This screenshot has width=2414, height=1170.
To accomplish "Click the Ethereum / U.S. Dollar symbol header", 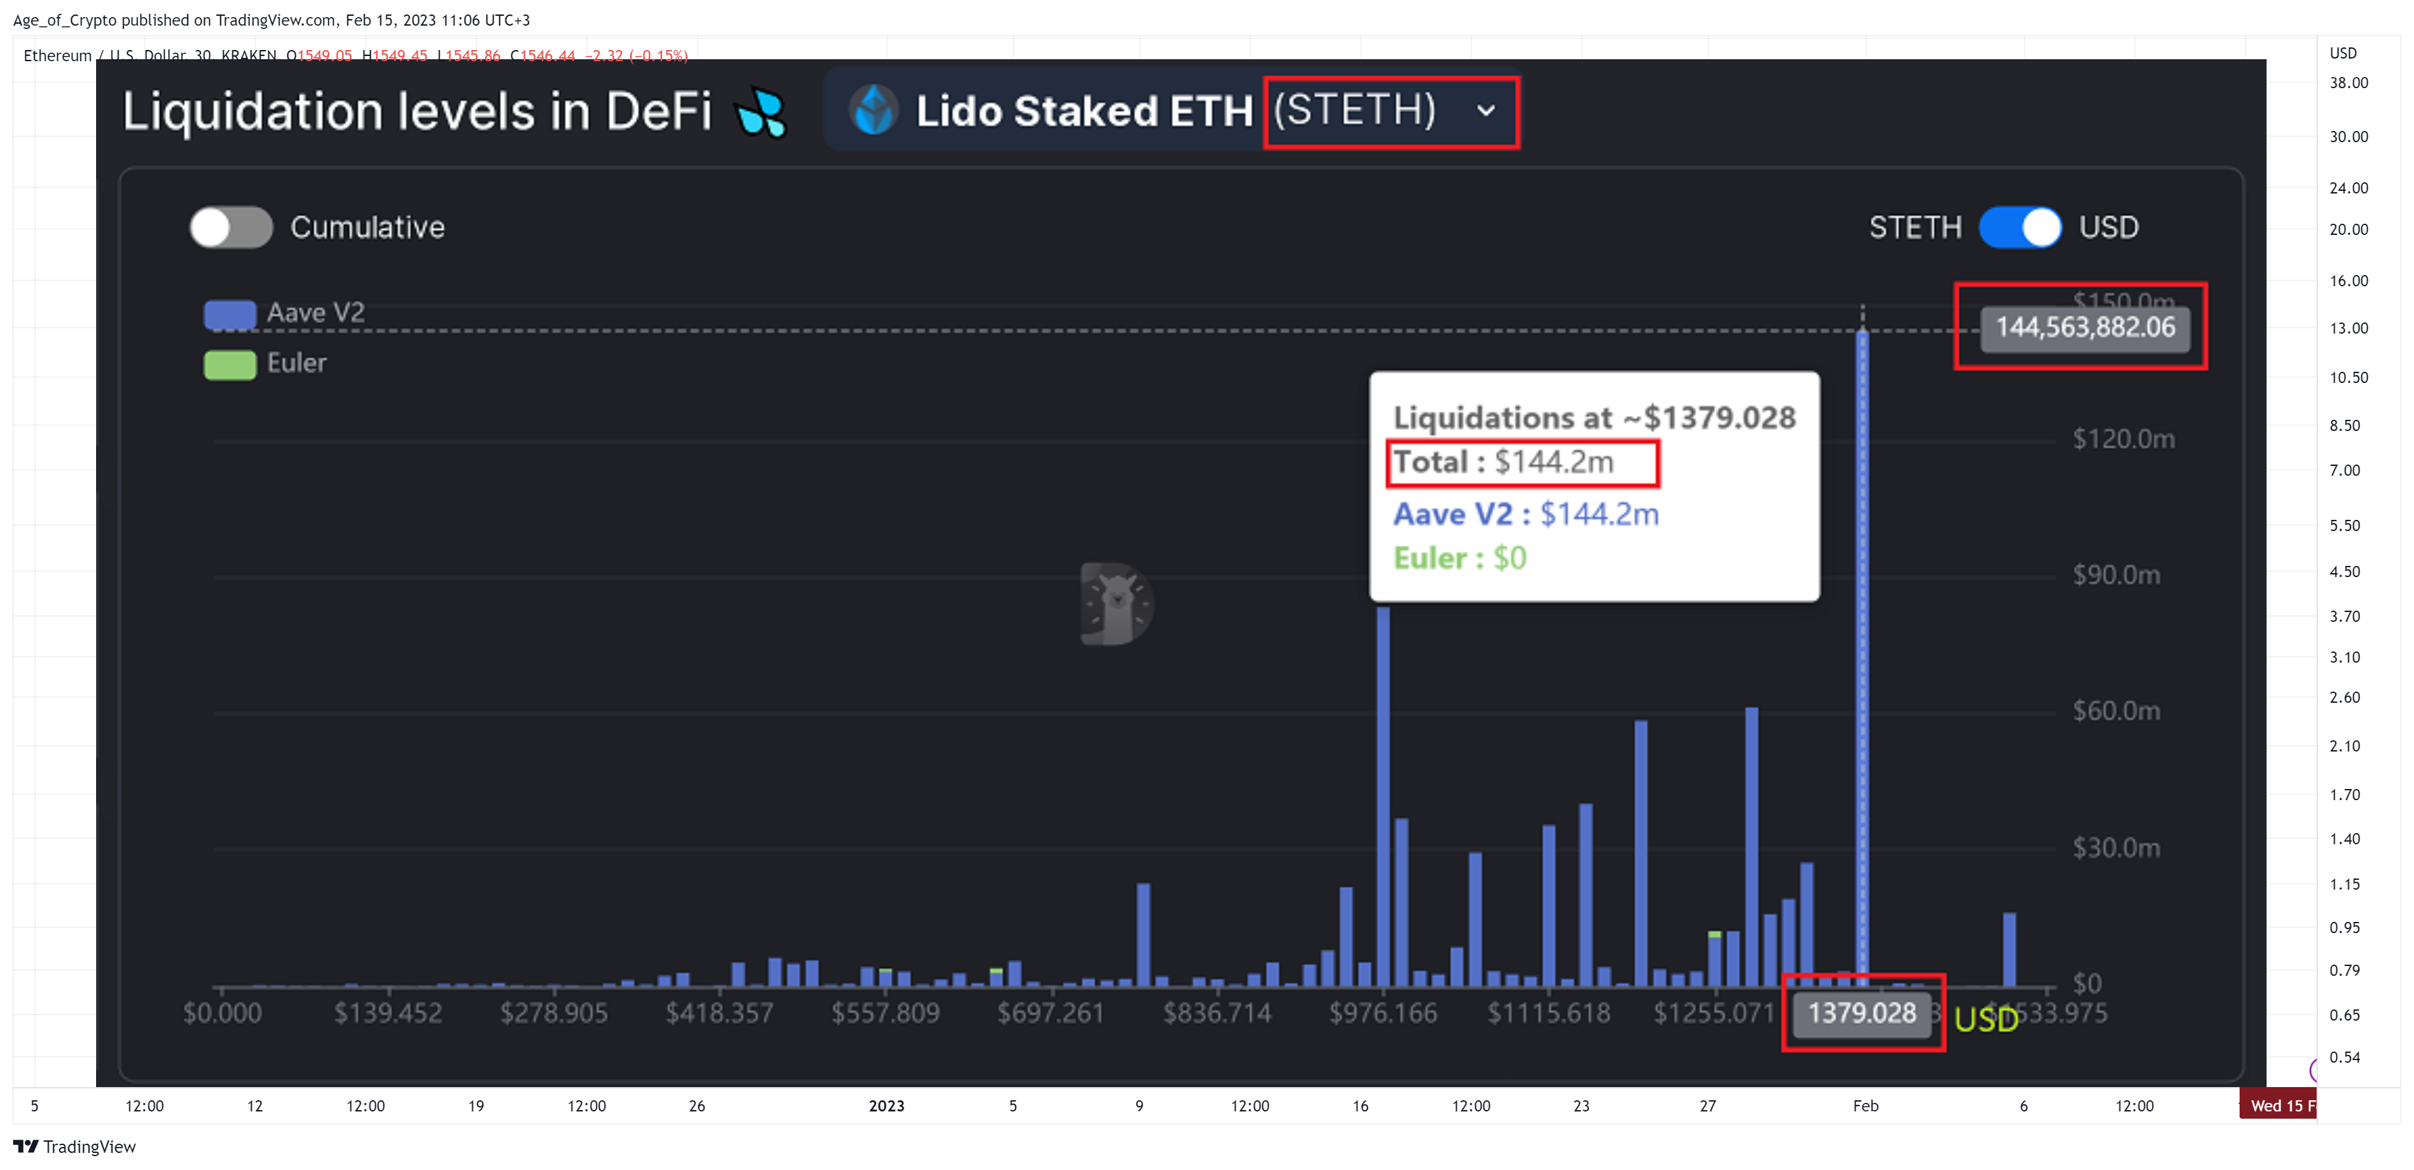I will [151, 55].
